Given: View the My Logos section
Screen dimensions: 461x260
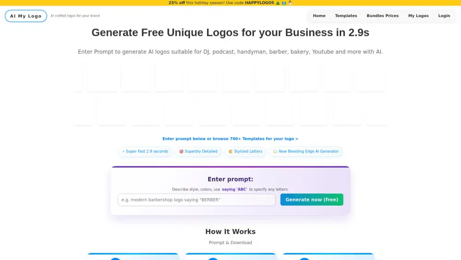Looking at the screenshot, I should point(418,16).
